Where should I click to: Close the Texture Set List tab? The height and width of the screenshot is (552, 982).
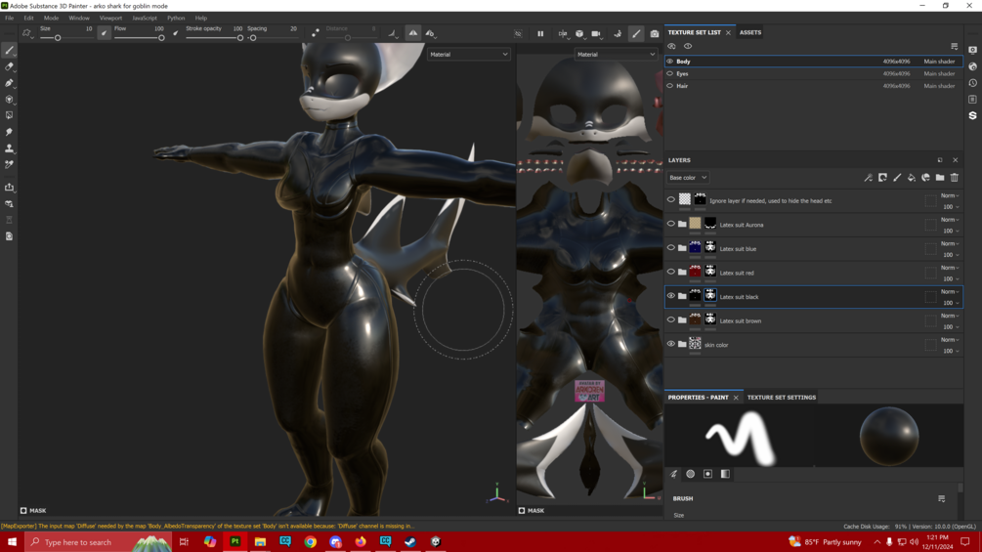point(728,32)
